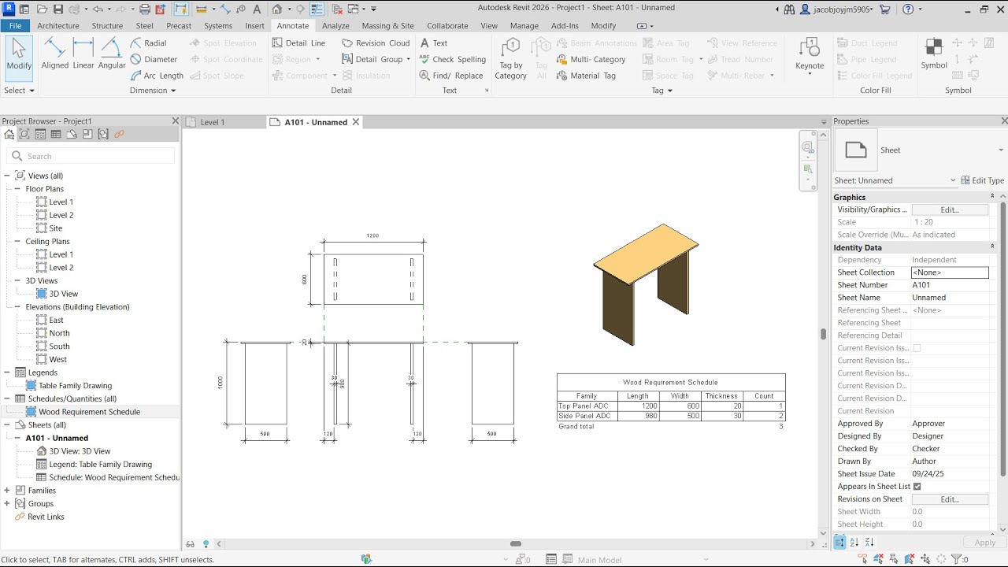1008x567 pixels.
Task: Click the Undo arrow icon
Action: (x=97, y=9)
